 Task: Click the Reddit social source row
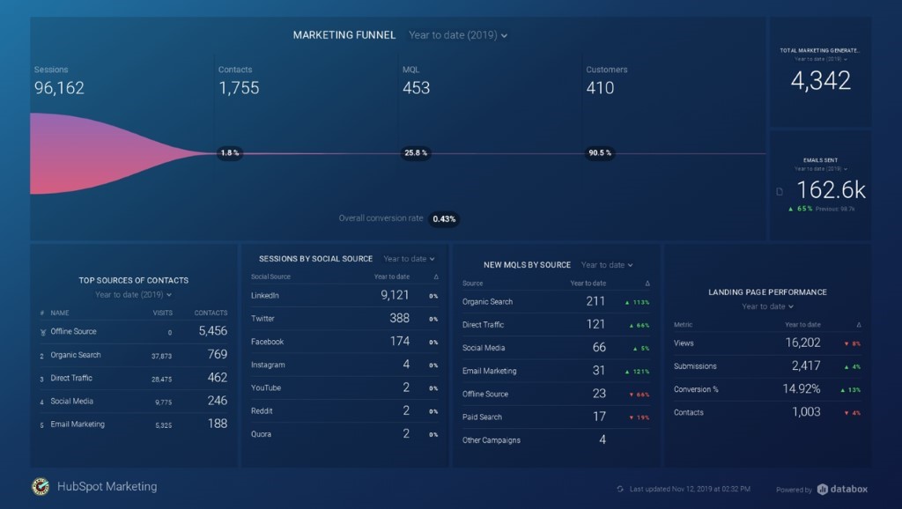(x=344, y=410)
